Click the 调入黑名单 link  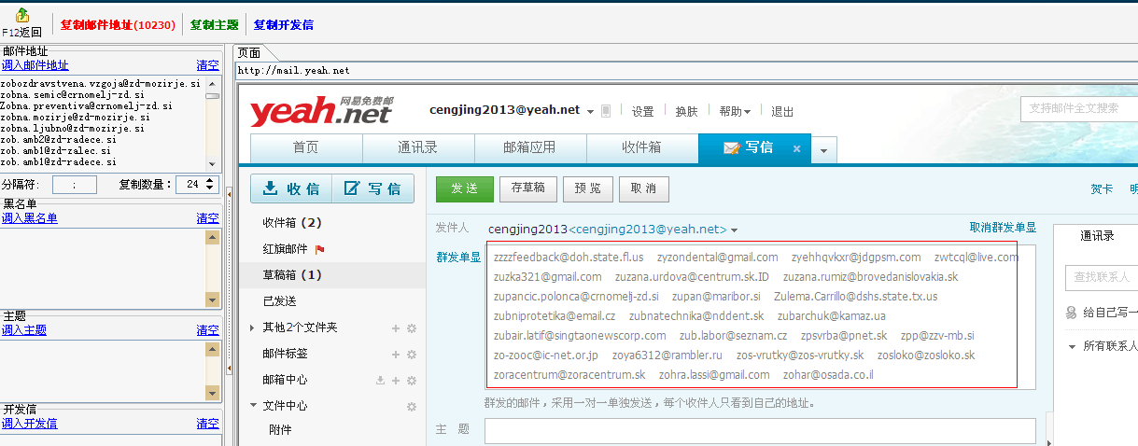point(30,218)
